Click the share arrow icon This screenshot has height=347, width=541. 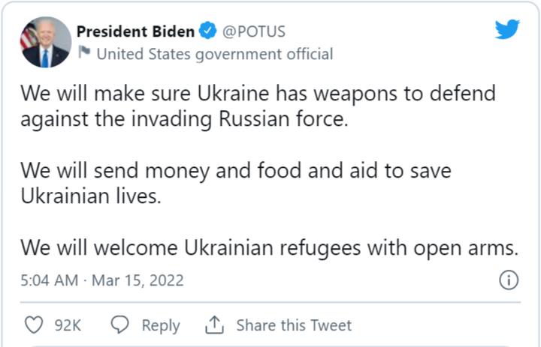point(215,325)
